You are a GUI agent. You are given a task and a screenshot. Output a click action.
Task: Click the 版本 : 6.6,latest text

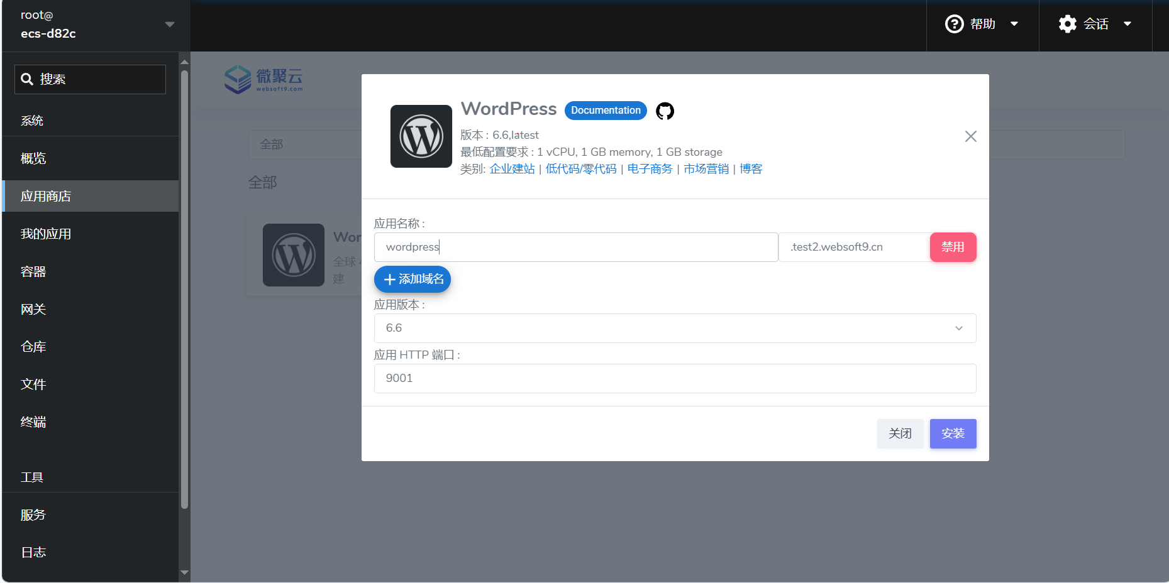[499, 135]
